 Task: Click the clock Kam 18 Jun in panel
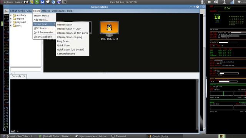(x=123, y=2)
